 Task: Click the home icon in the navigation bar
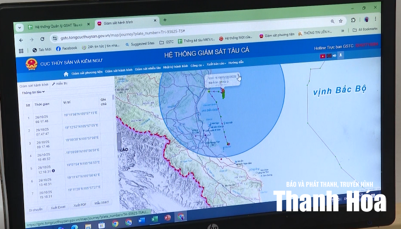click(x=66, y=74)
